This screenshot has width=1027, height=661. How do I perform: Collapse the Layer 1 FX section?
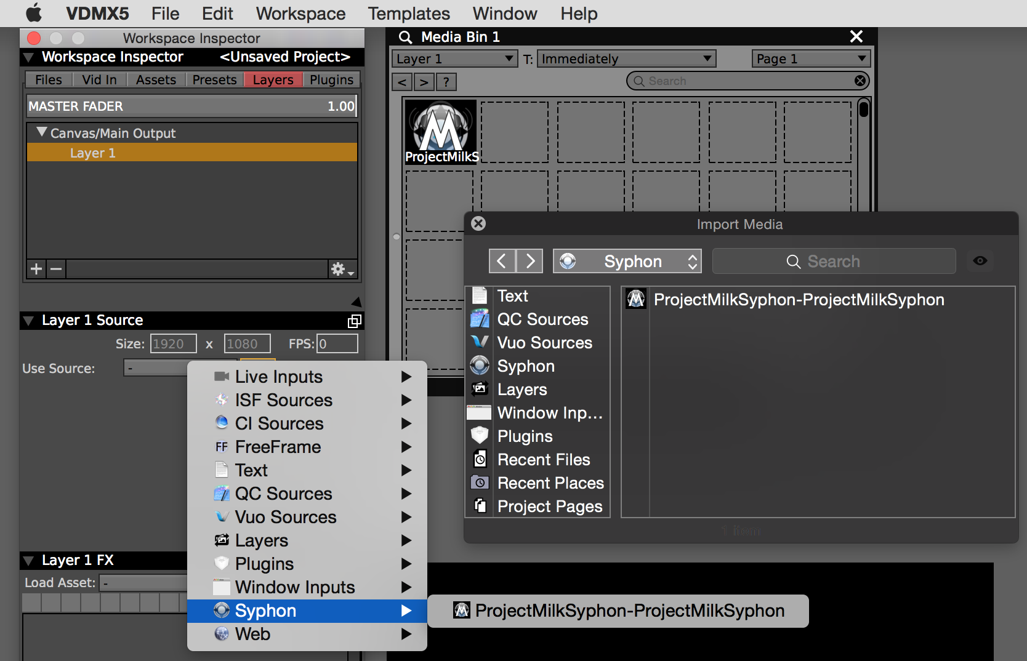click(28, 561)
